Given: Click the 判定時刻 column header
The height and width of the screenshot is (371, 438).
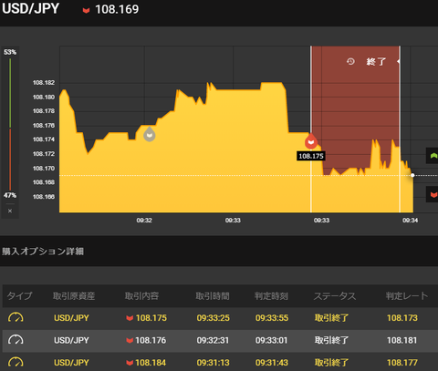Looking at the screenshot, I should [271, 295].
